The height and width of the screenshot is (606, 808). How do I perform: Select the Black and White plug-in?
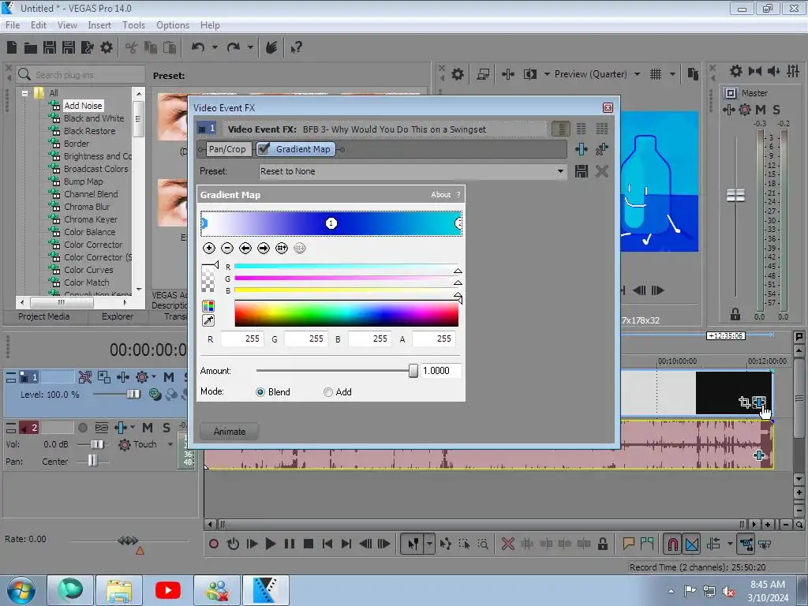click(94, 118)
